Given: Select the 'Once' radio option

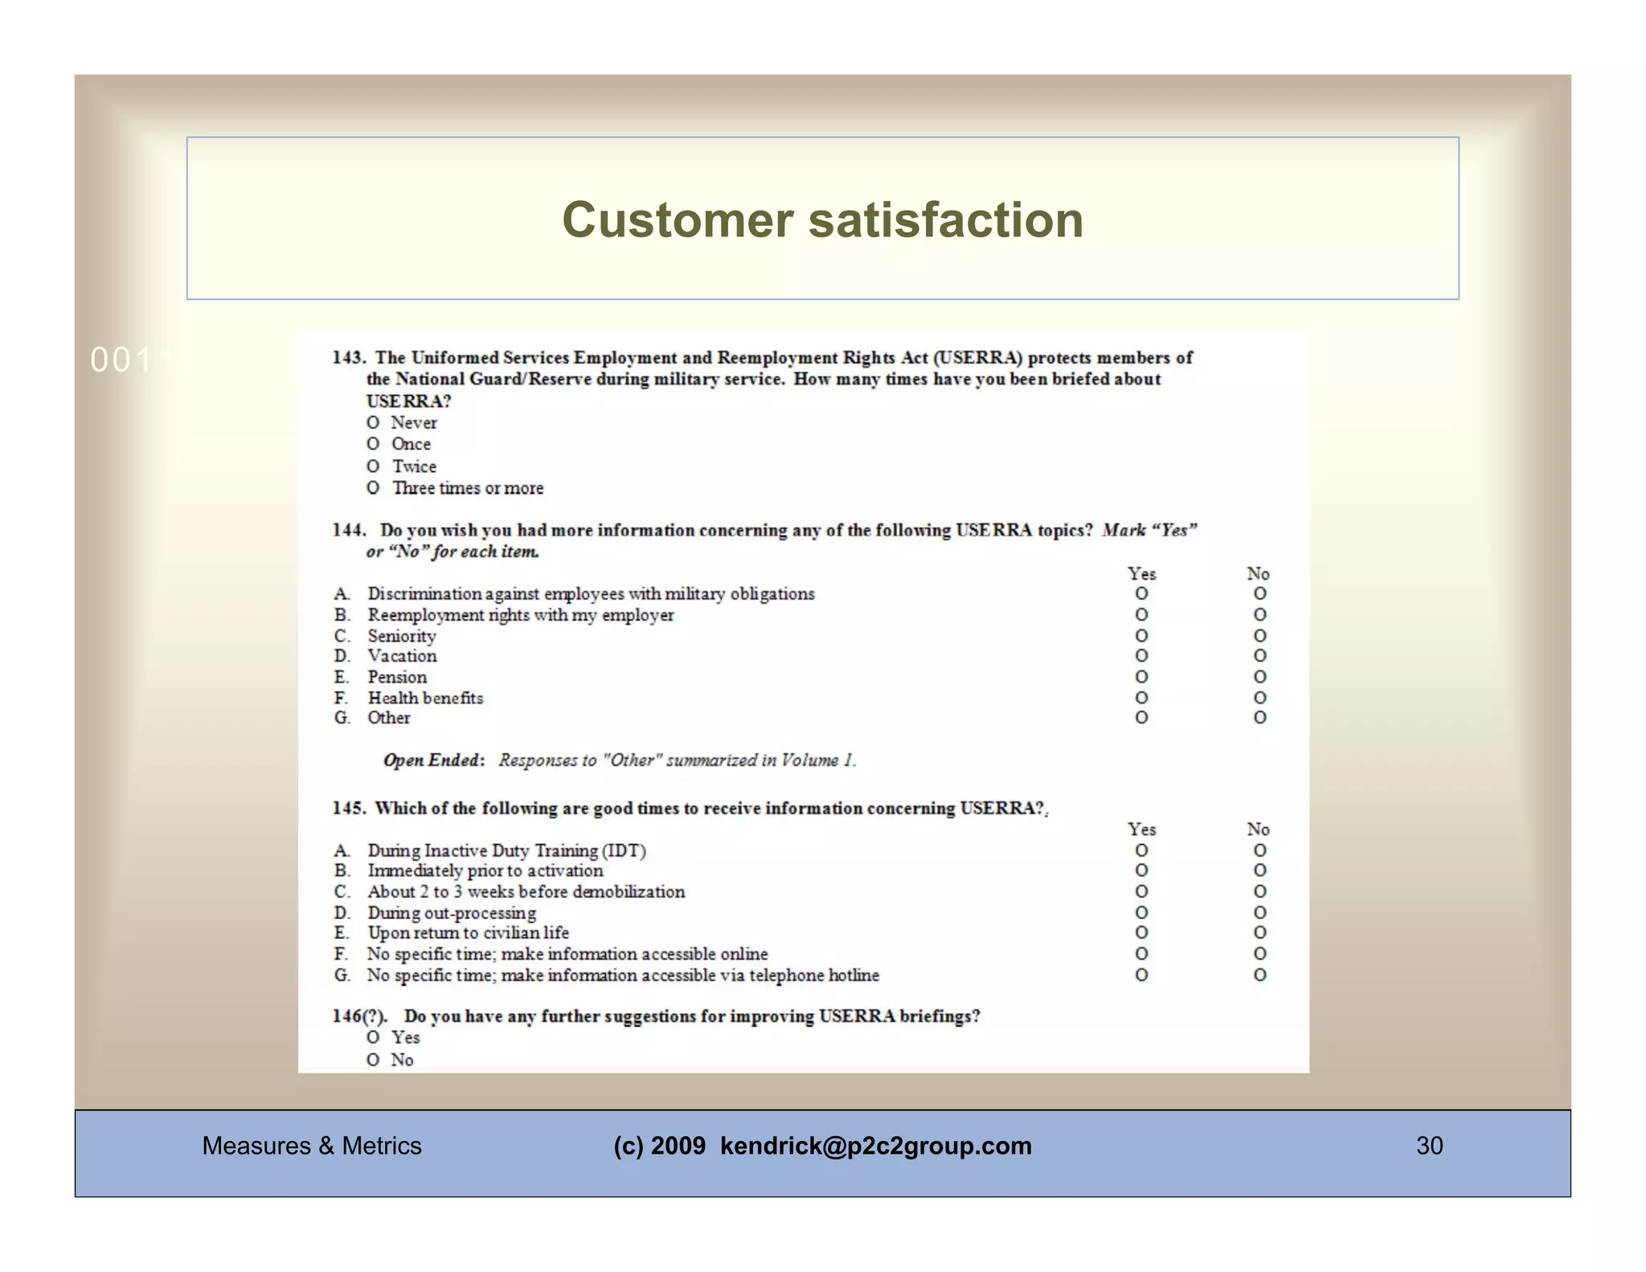Looking at the screenshot, I should point(373,444).
